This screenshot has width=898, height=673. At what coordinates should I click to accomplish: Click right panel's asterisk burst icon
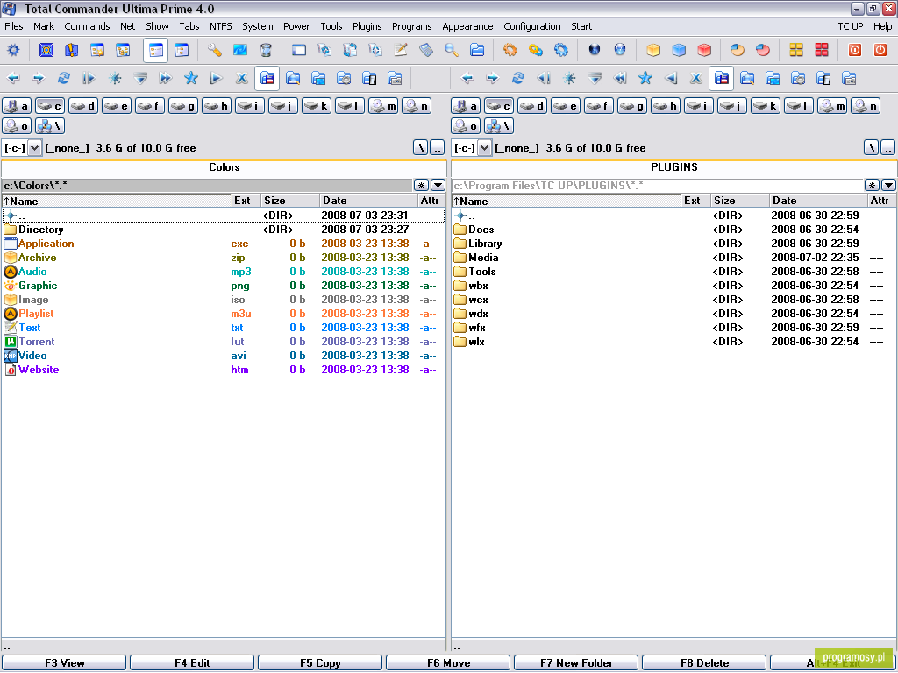(568, 78)
